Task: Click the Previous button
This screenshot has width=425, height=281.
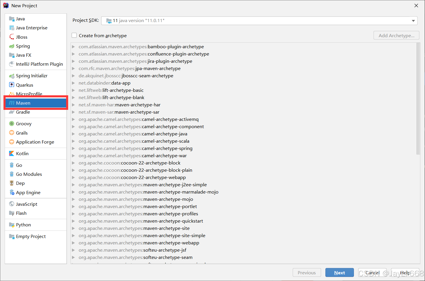Action: 307,273
